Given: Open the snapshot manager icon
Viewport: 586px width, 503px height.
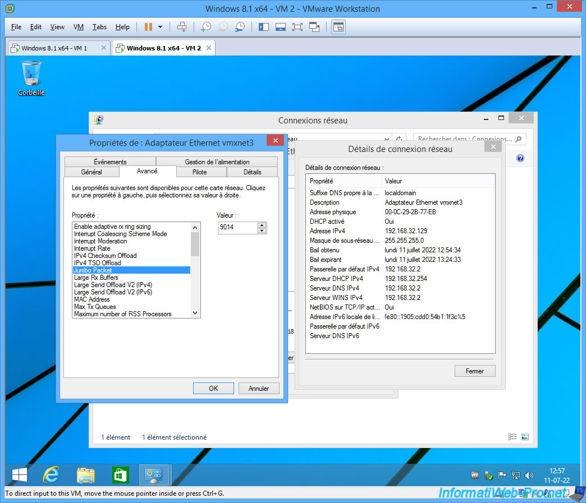Looking at the screenshot, I should tap(240, 27).
